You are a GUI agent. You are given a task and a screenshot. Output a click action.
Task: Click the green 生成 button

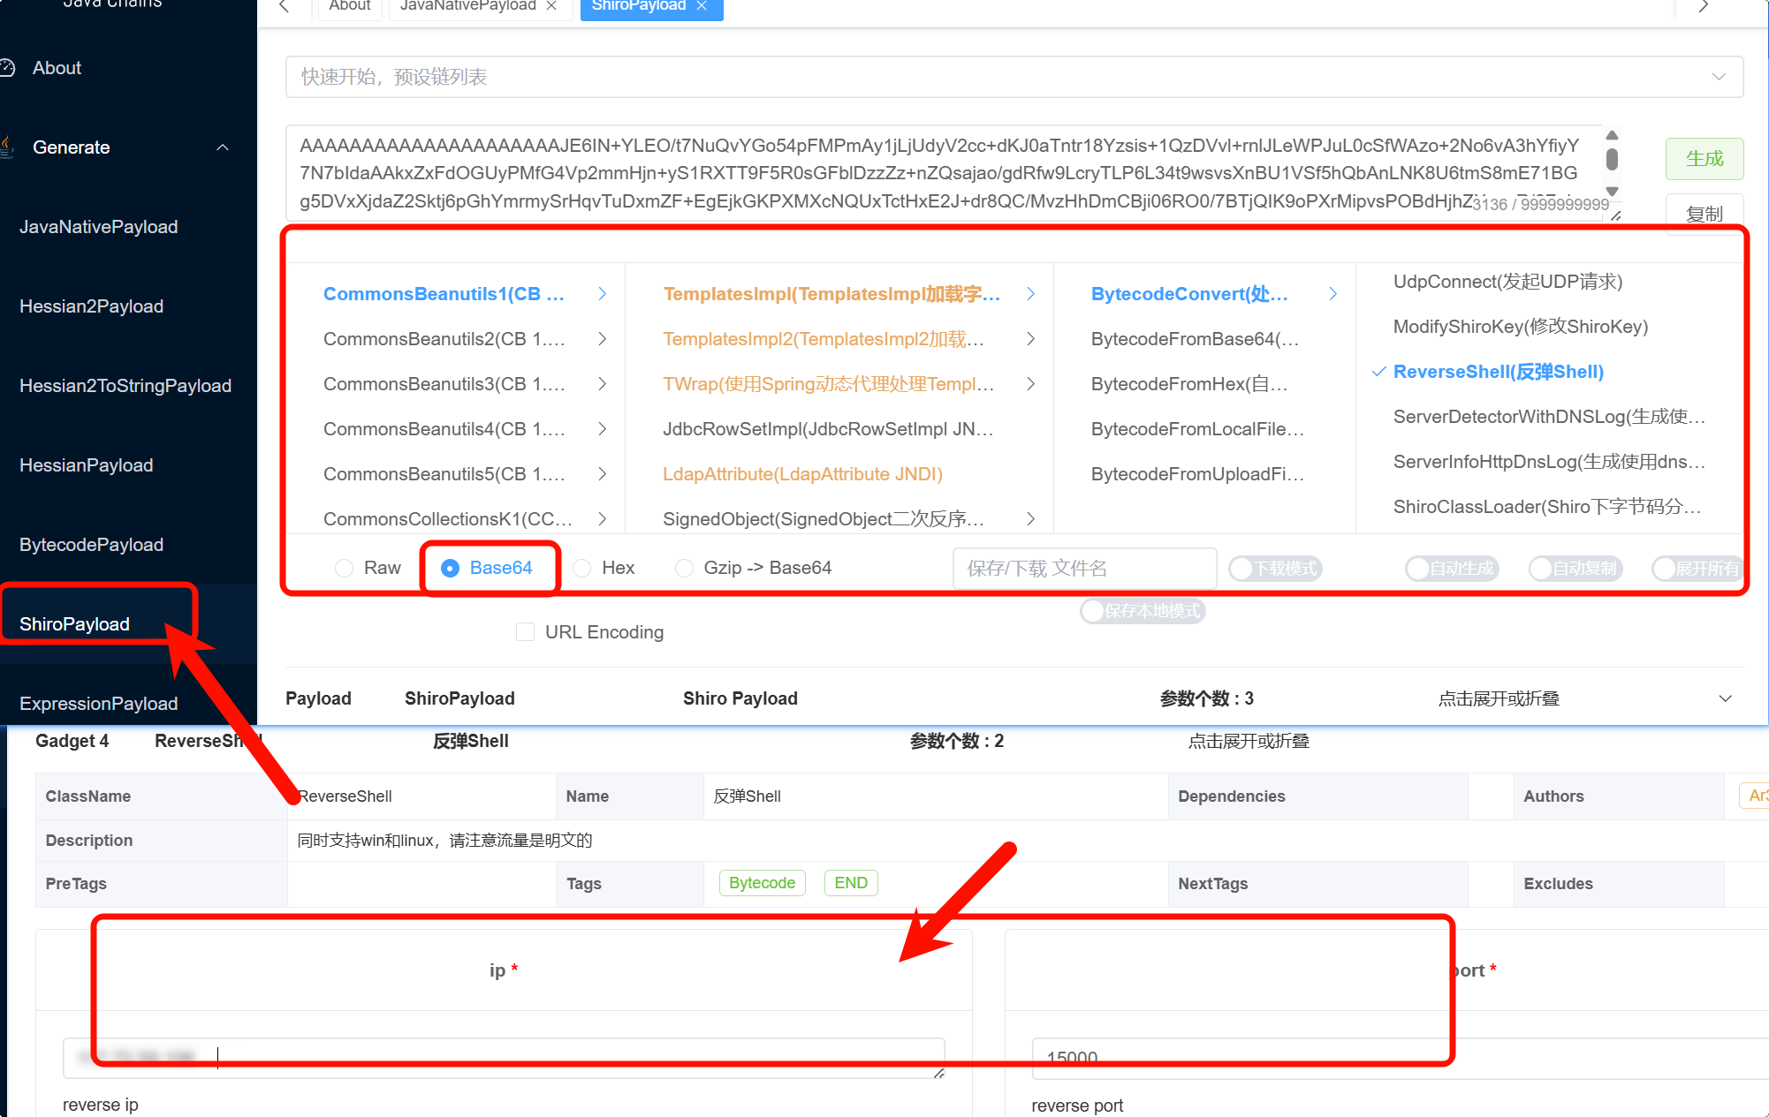click(x=1704, y=159)
